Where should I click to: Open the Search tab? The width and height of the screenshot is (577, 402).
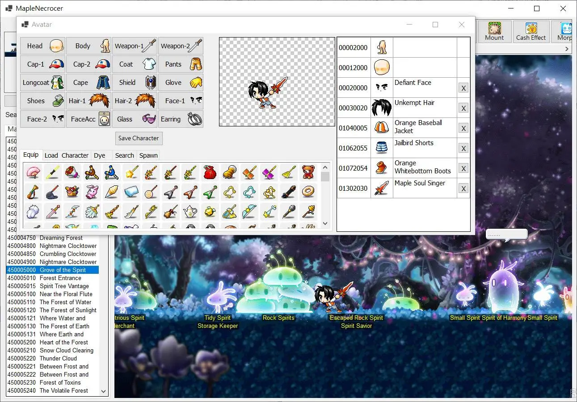[x=124, y=155]
